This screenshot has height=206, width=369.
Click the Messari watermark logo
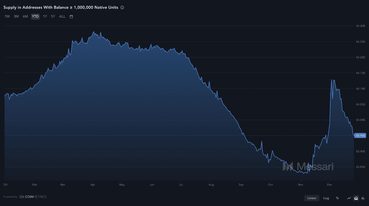pyautogui.click(x=308, y=166)
